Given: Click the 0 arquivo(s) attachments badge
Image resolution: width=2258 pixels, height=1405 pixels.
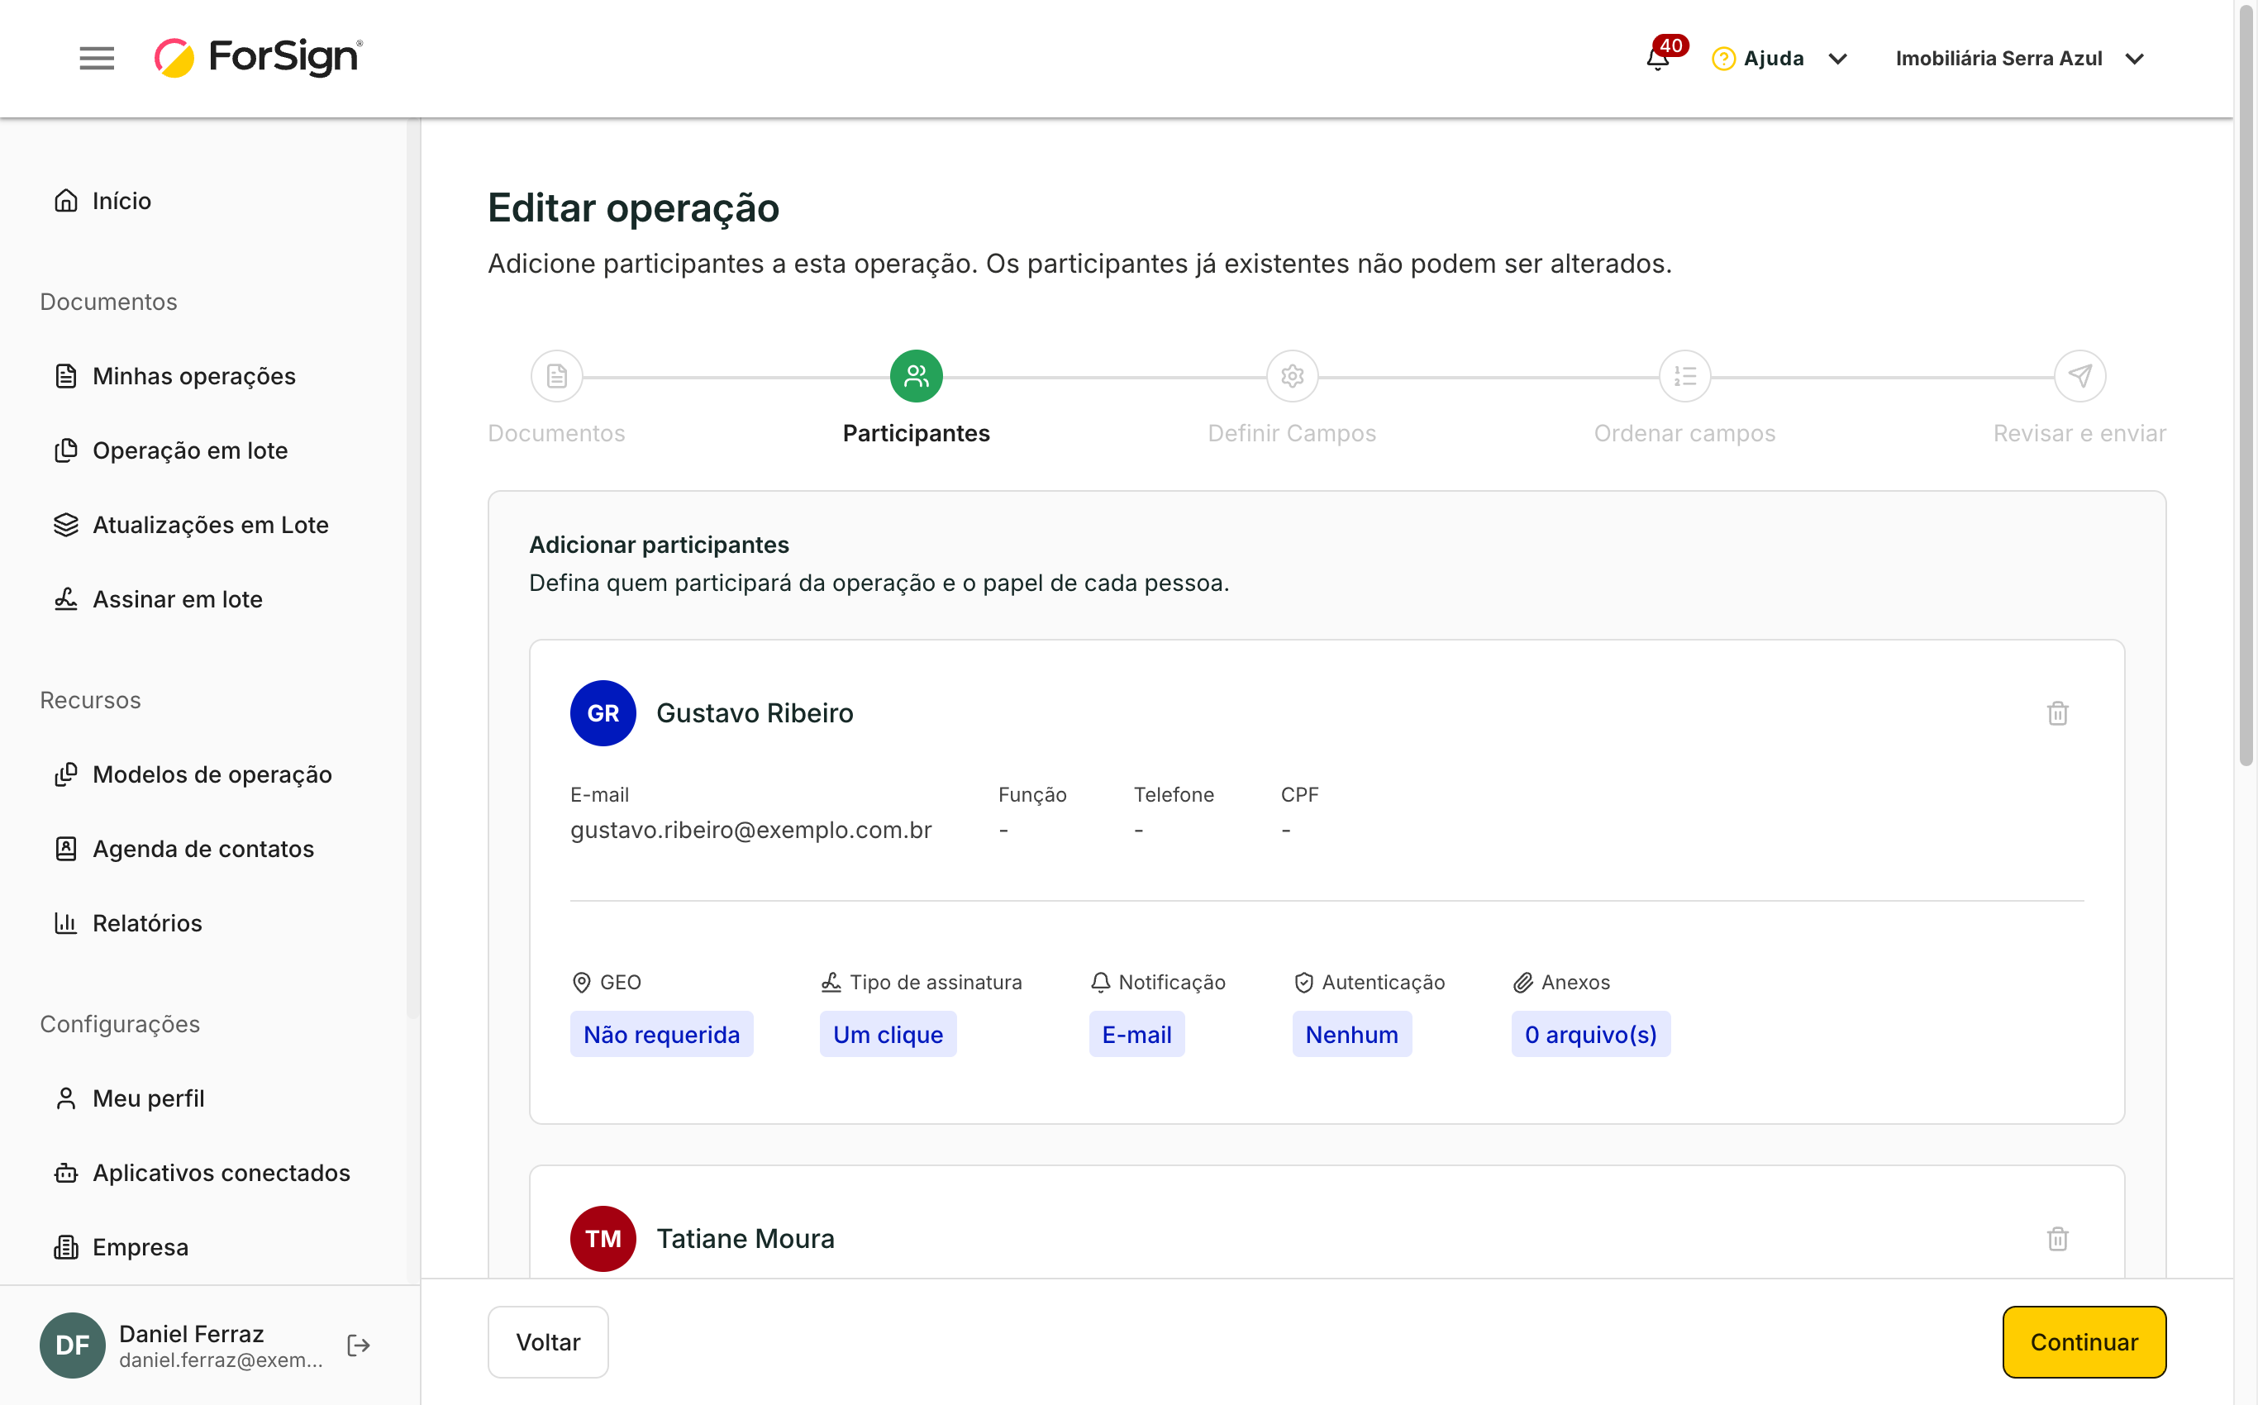Looking at the screenshot, I should pos(1590,1033).
